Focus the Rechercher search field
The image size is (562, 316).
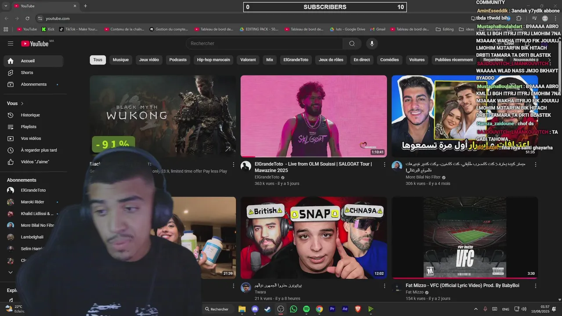(264, 43)
